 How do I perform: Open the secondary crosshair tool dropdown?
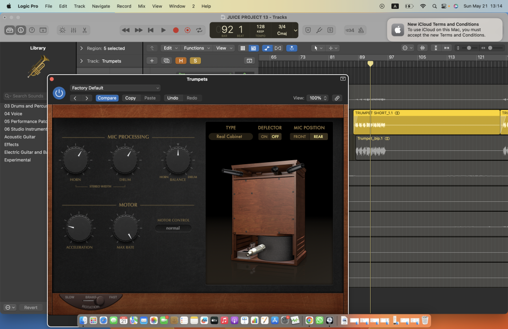click(333, 48)
